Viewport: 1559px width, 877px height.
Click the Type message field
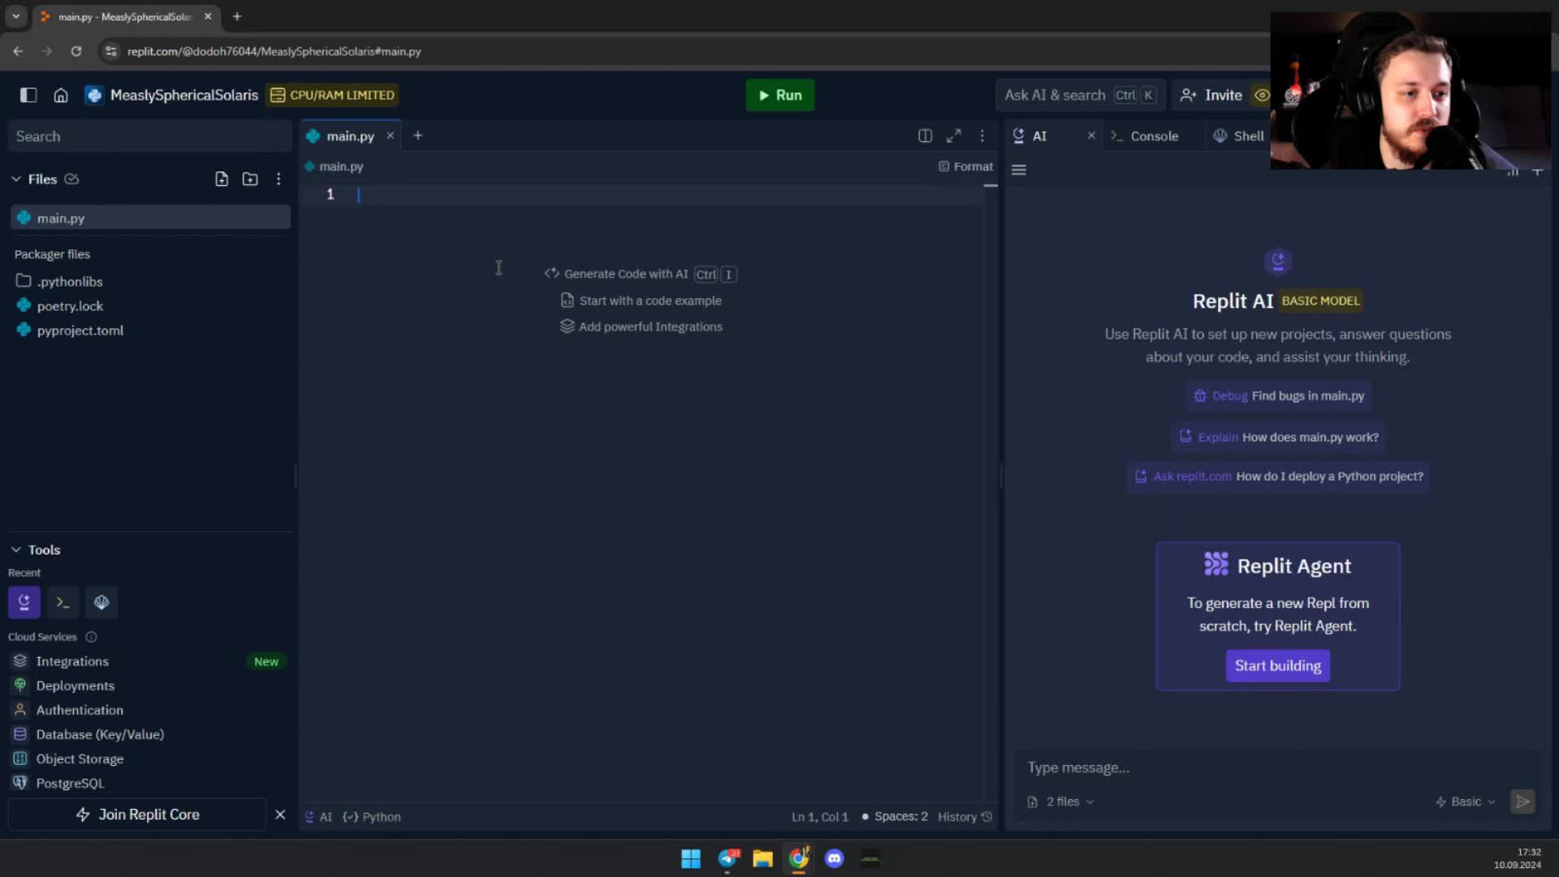(x=1278, y=767)
